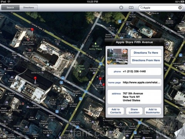Add location to Bookmarks
Viewport: 185px width, 139px height.
tap(153, 111)
